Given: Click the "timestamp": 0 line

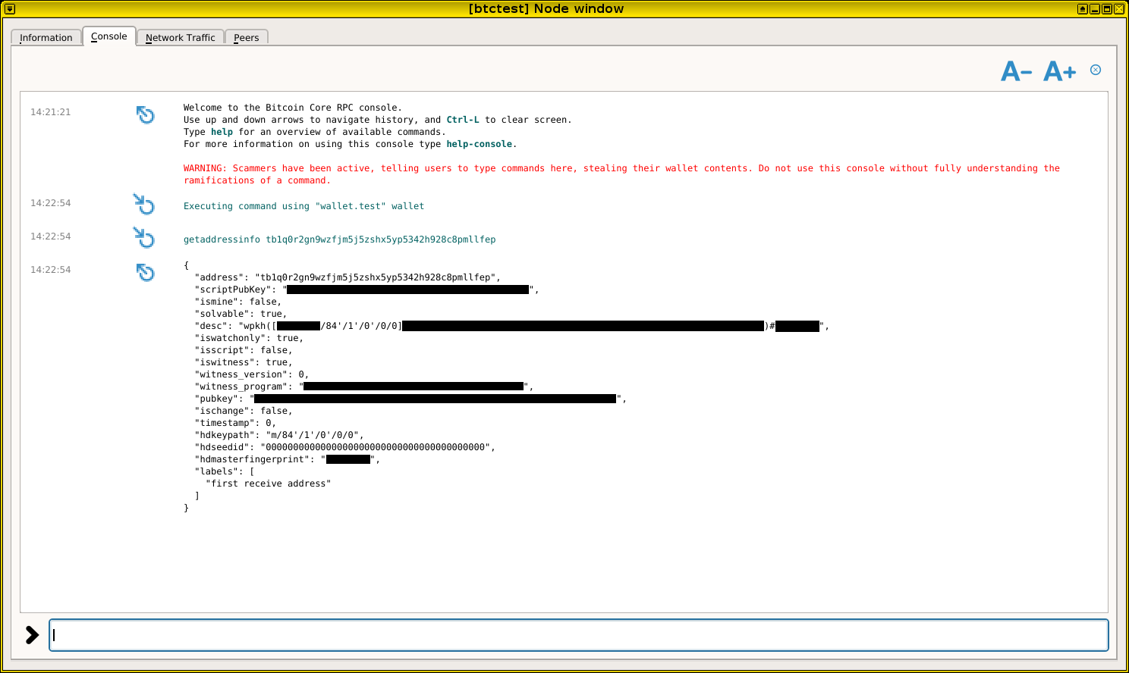Looking at the screenshot, I should [235, 423].
